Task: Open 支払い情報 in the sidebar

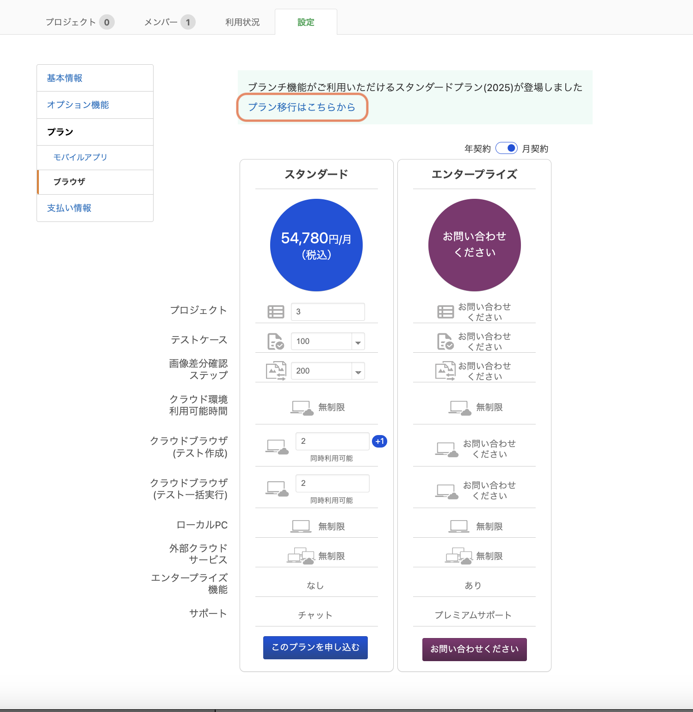Action: pyautogui.click(x=95, y=208)
